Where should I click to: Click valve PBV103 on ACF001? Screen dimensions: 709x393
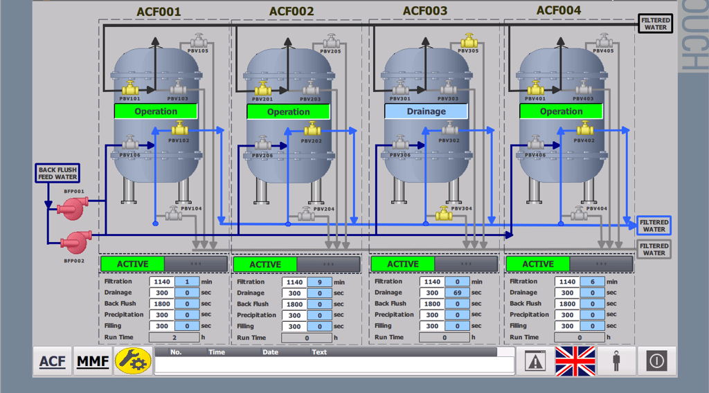click(178, 88)
